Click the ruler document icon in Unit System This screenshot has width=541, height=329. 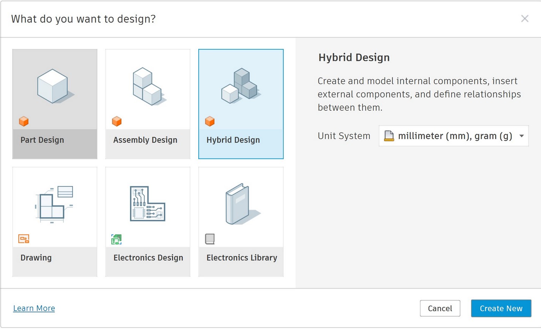[389, 136]
